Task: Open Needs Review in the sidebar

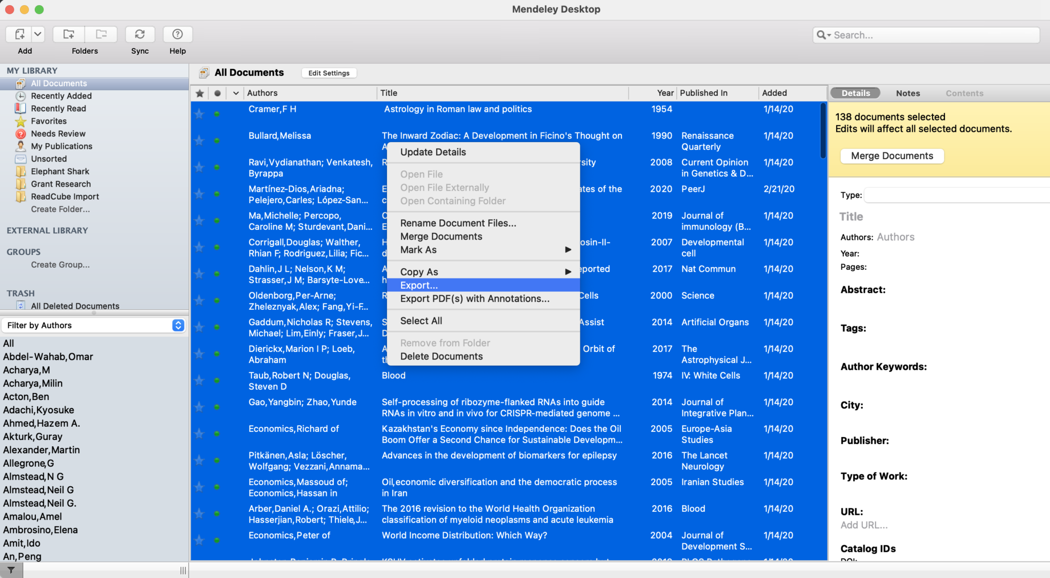Action: (x=57, y=133)
